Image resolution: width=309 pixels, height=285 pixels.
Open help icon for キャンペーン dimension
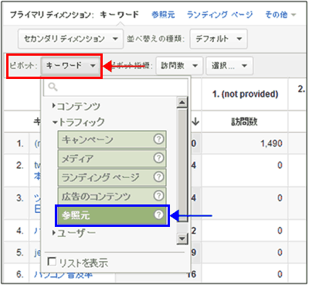(158, 139)
